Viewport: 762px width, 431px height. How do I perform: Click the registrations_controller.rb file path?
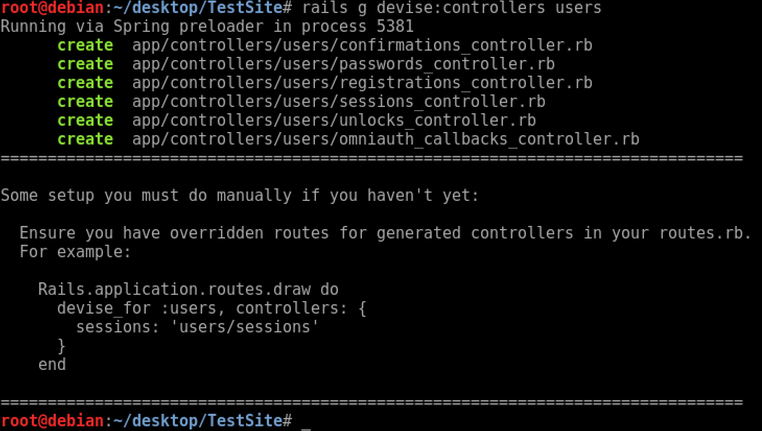[x=362, y=83]
